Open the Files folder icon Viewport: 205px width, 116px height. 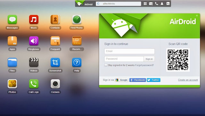point(12,62)
